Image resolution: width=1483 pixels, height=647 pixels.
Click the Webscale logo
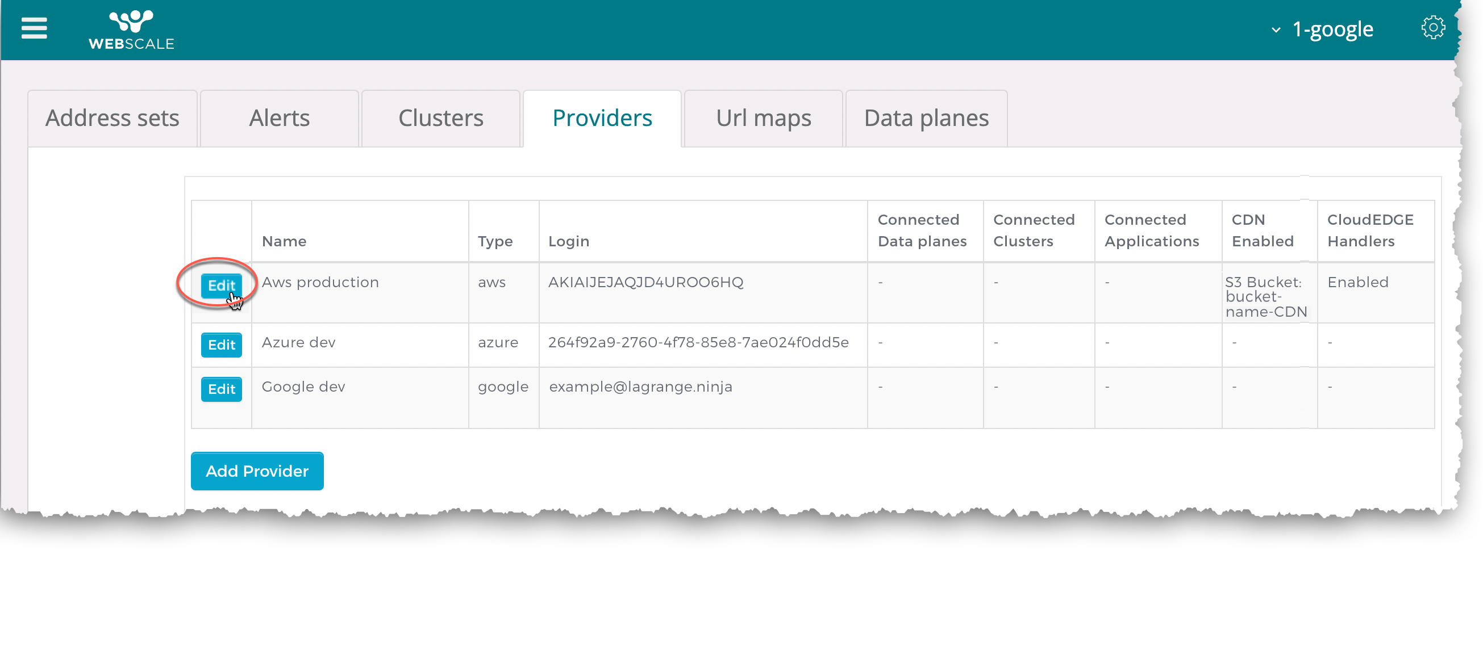click(x=131, y=30)
